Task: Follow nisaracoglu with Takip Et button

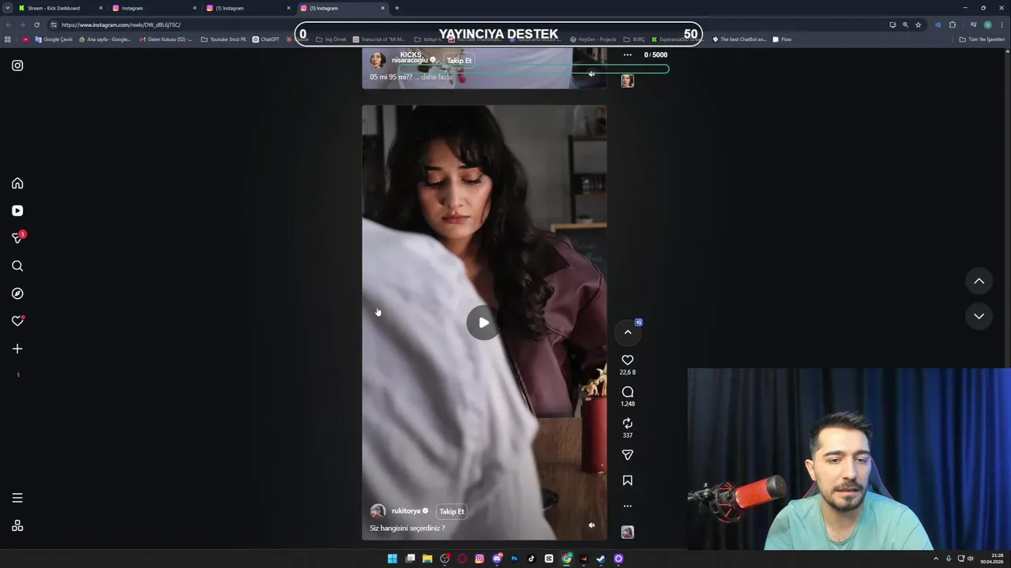Action: (x=459, y=61)
